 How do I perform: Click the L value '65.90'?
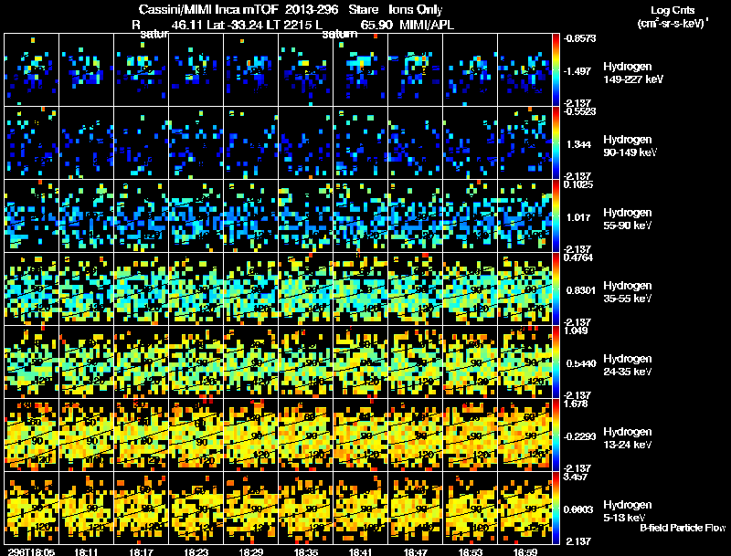coord(376,25)
